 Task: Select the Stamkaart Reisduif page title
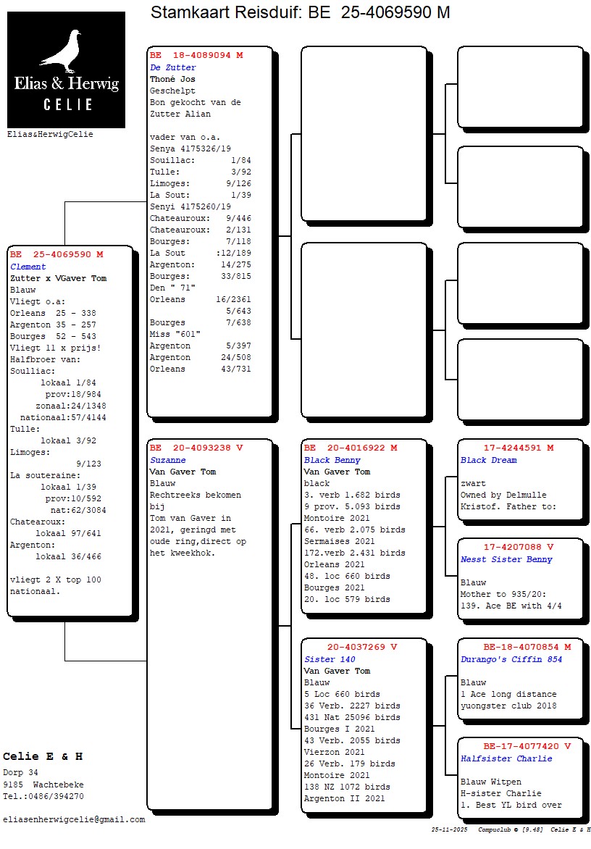click(x=300, y=12)
